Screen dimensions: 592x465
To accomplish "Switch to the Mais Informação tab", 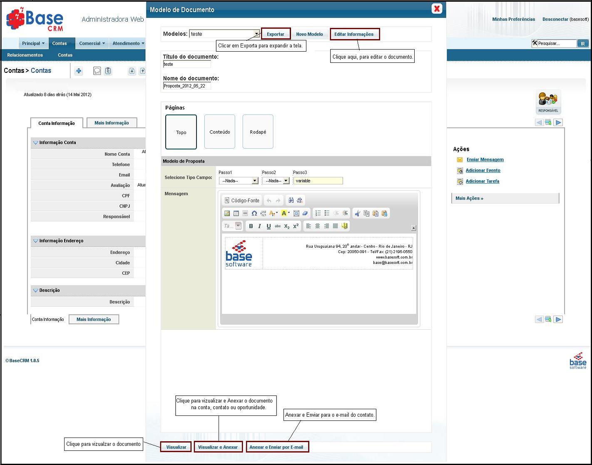I will tap(112, 122).
